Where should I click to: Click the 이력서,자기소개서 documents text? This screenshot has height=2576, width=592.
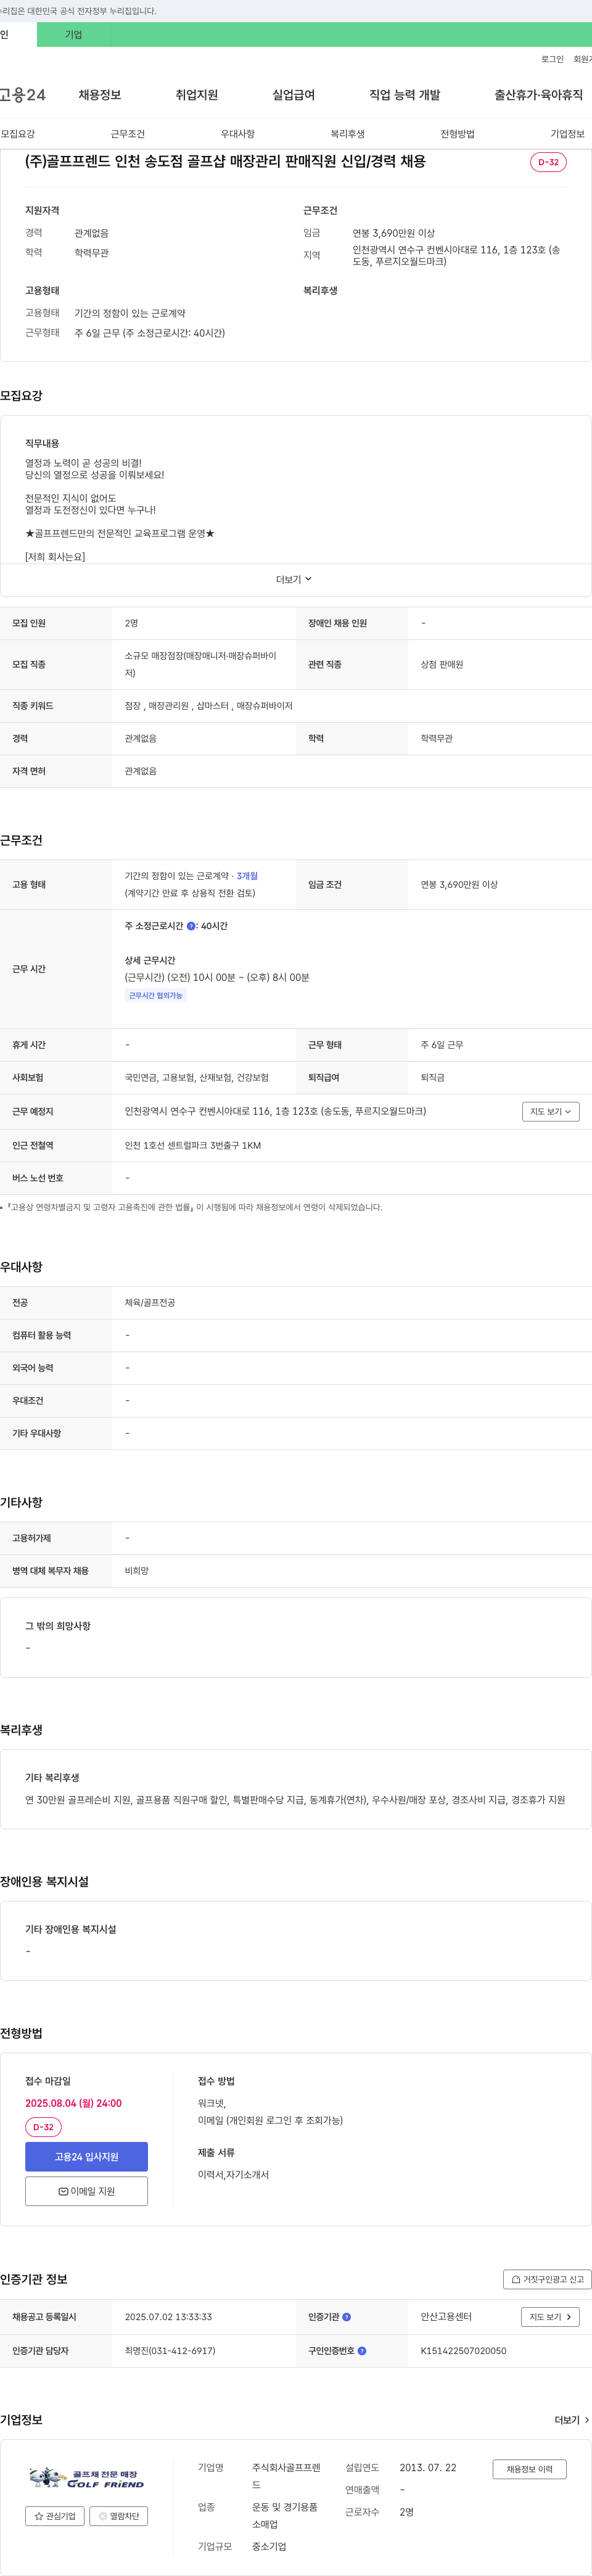(x=233, y=2175)
